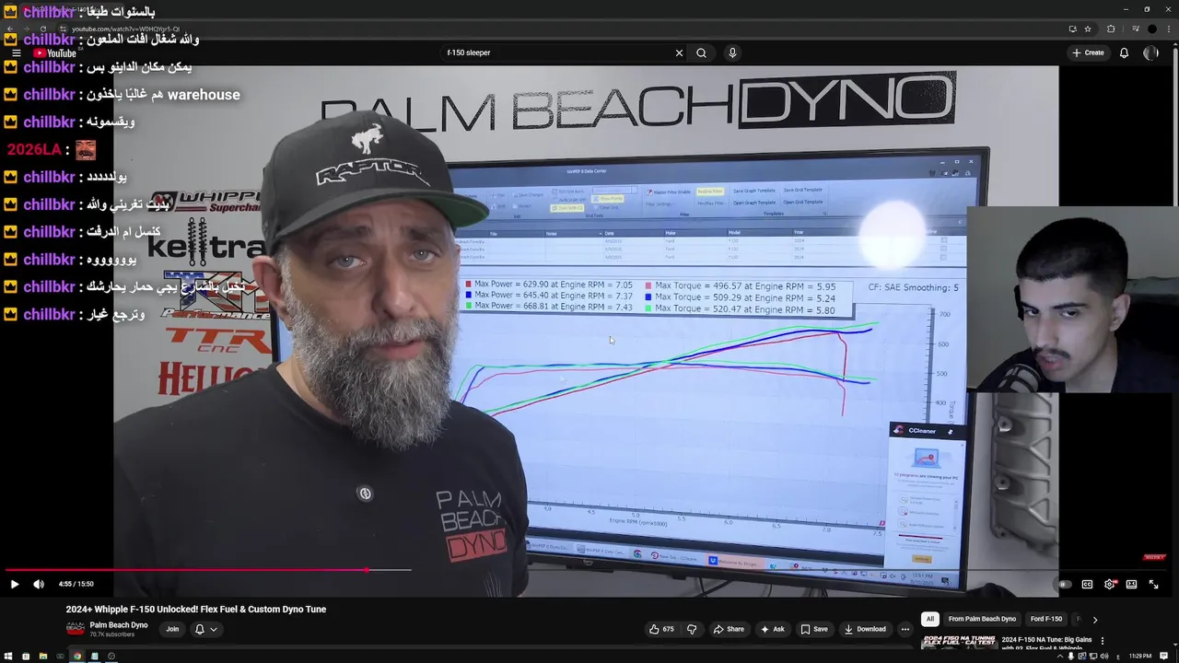1179x663 pixels.
Task: Click the video title text
Action: pos(196,609)
